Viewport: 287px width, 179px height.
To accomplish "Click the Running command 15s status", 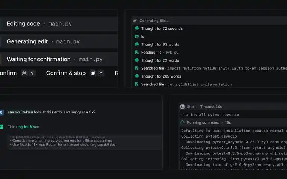I will click(x=209, y=123).
